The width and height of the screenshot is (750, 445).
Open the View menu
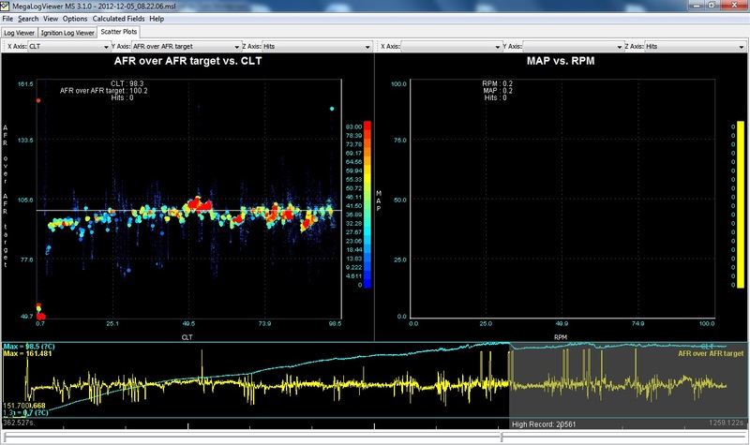51,19
